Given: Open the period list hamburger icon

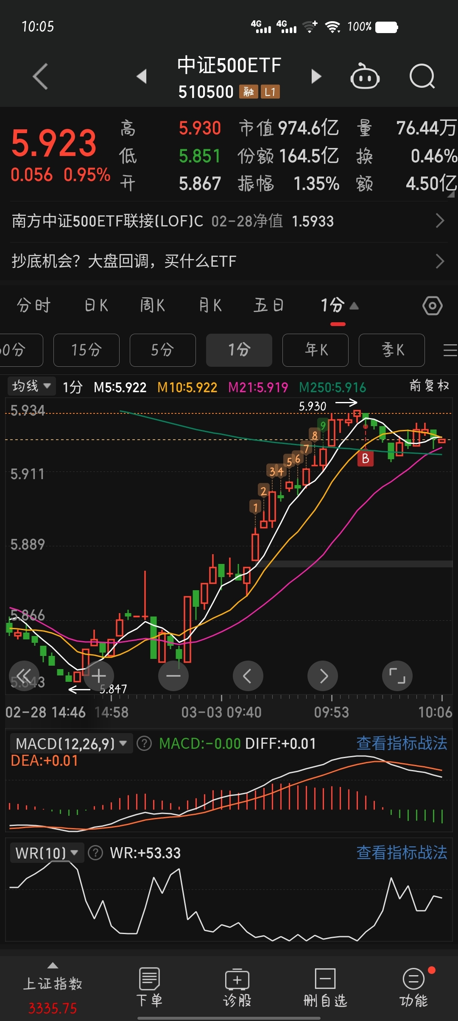Looking at the screenshot, I should click(x=450, y=350).
